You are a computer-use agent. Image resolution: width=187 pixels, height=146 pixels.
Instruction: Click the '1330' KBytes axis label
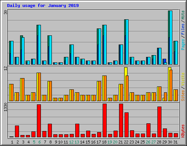(x=5, y=107)
